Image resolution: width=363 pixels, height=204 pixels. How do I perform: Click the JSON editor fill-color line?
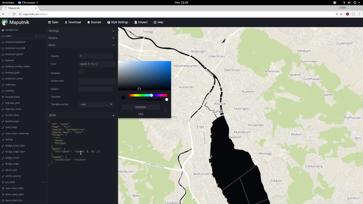[77, 152]
